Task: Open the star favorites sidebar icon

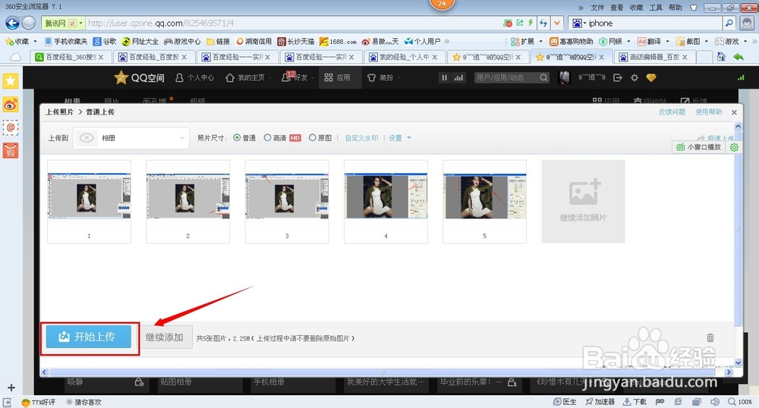Action: coord(10,80)
